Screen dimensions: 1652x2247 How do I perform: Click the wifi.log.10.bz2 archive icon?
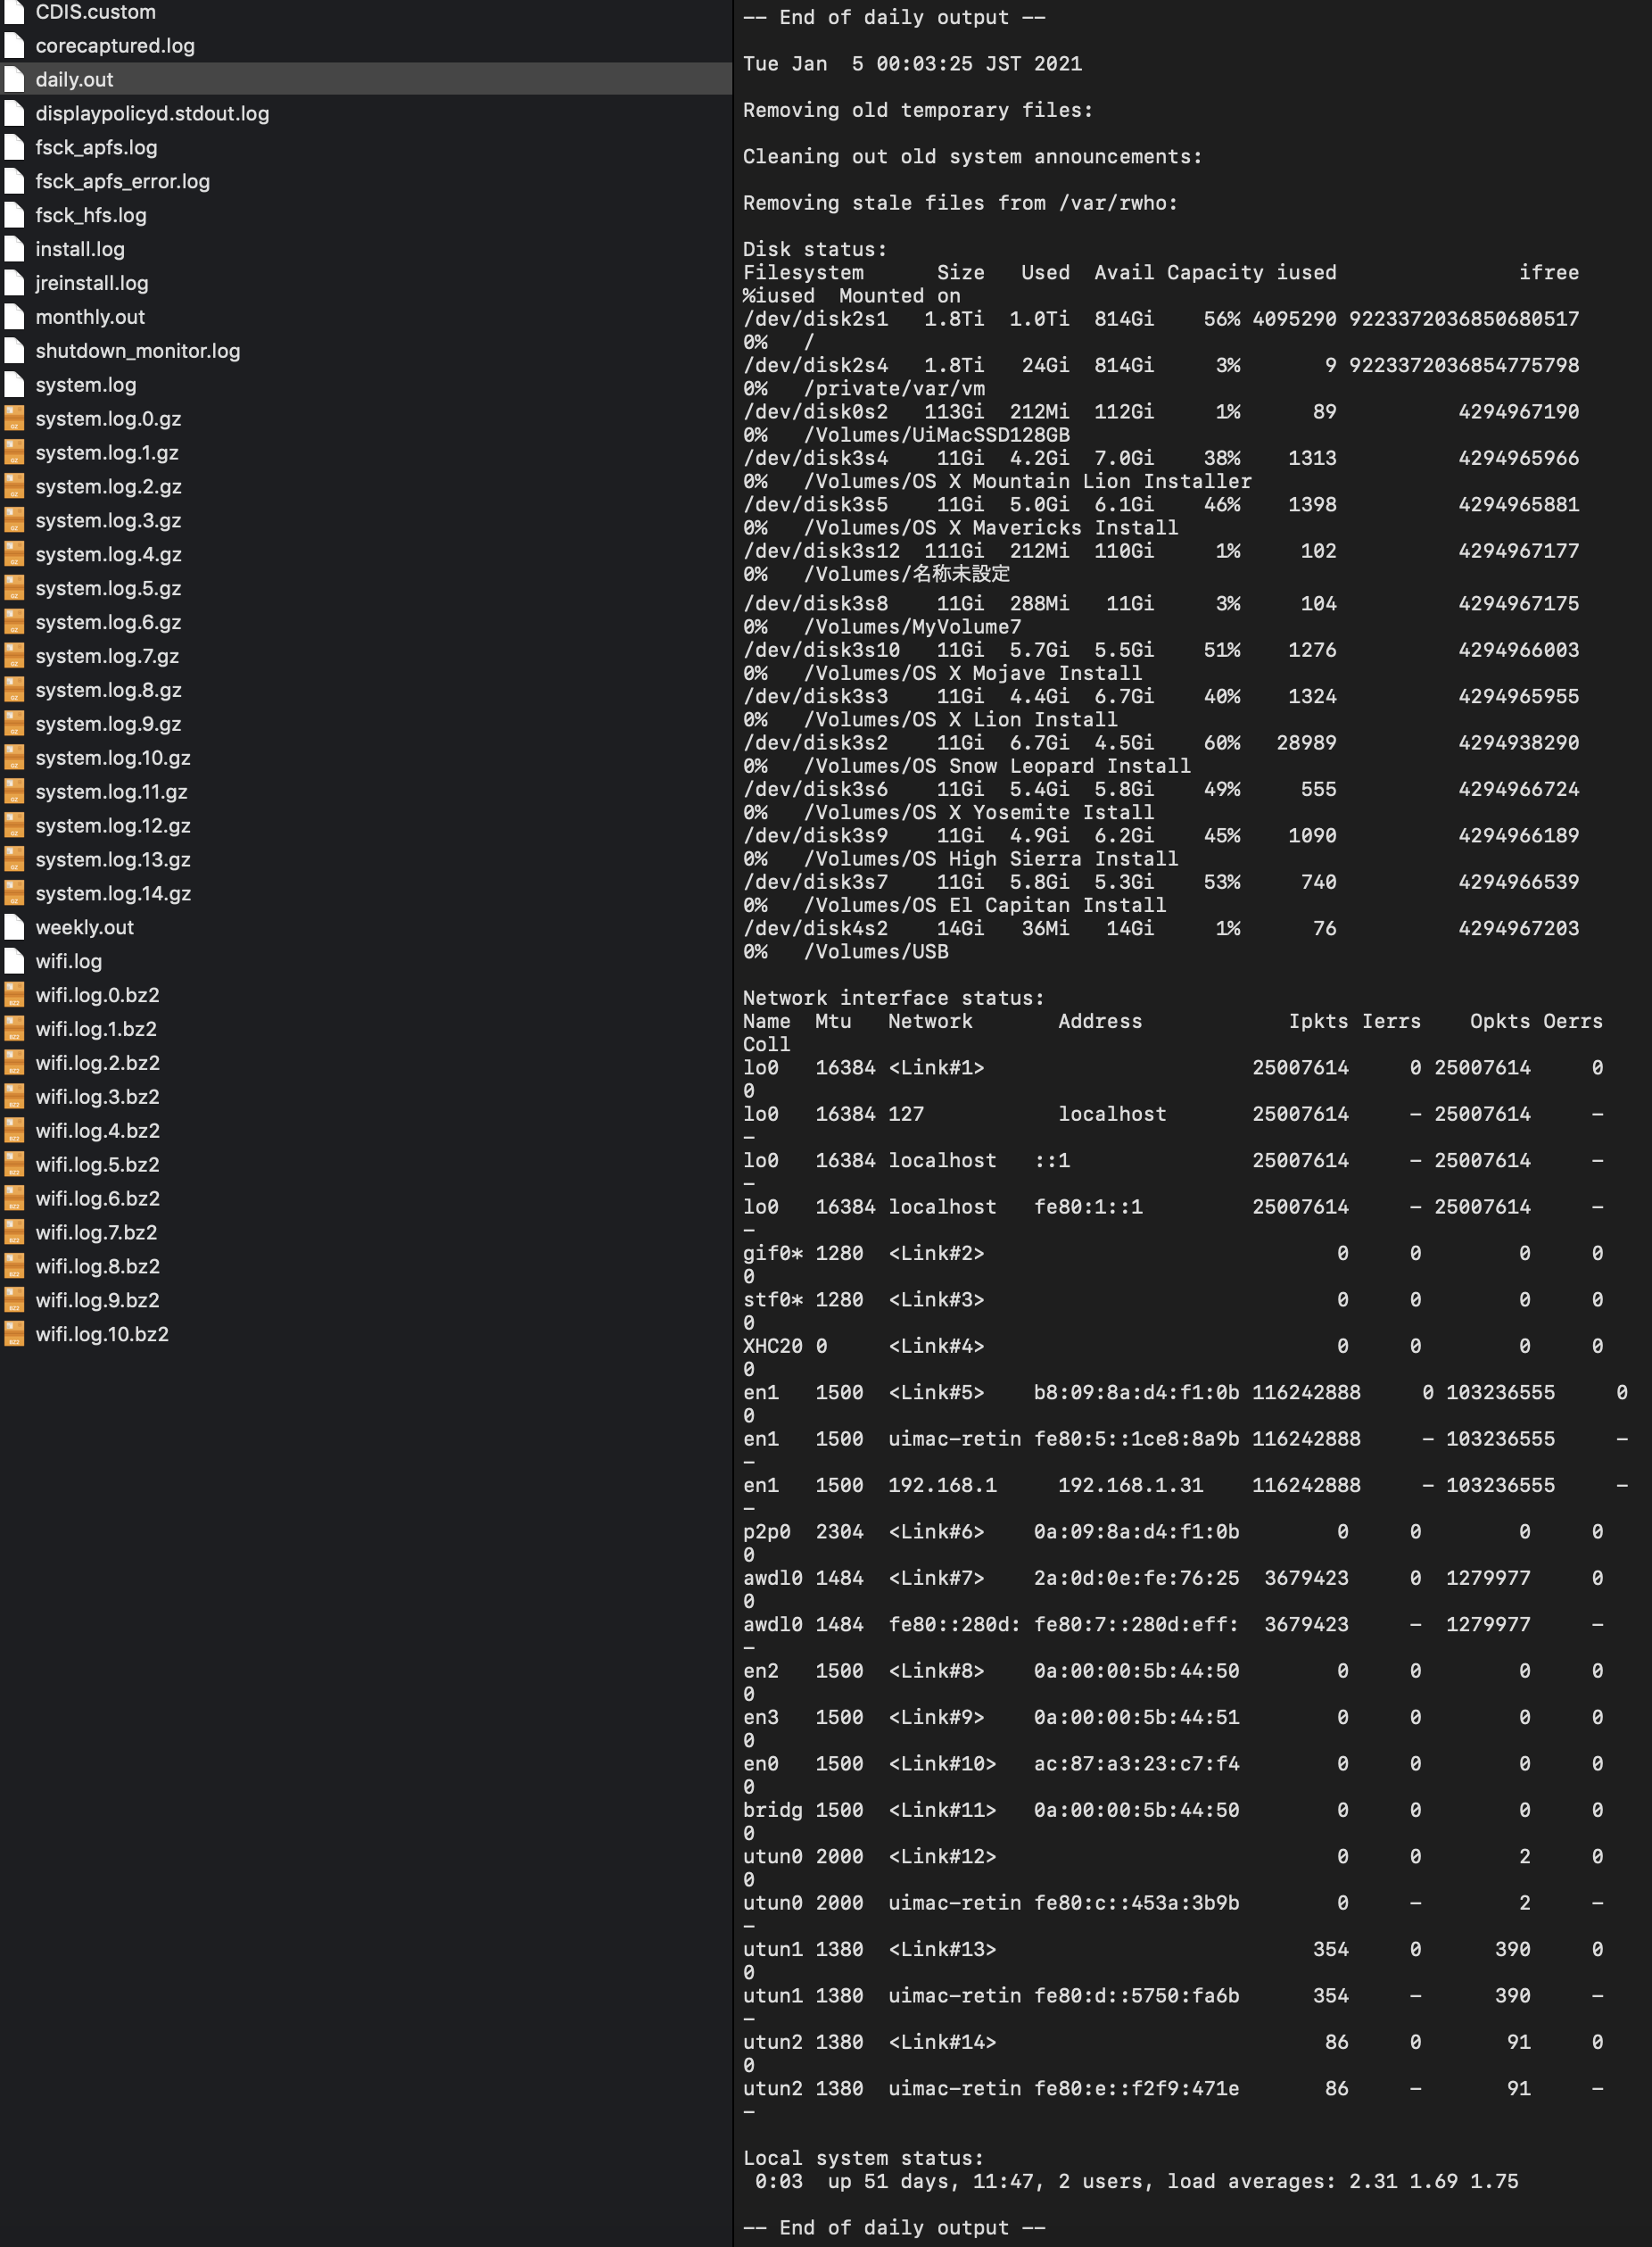(14, 1333)
